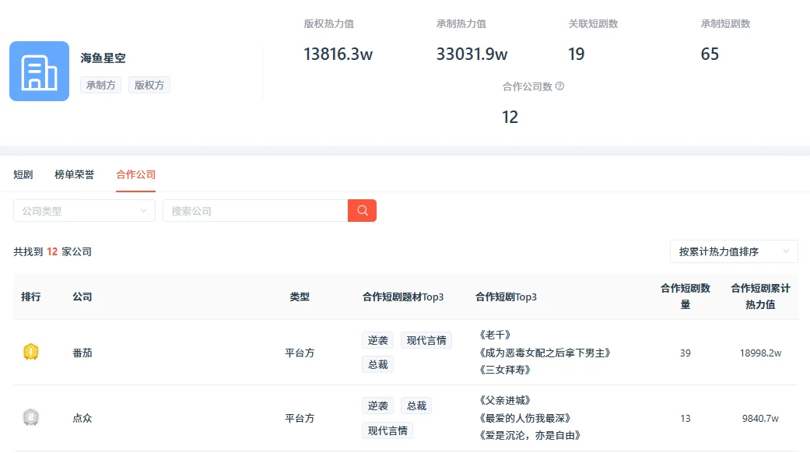The height and width of the screenshot is (453, 810).
Task: Click the magnifier search icon
Action: click(x=361, y=210)
